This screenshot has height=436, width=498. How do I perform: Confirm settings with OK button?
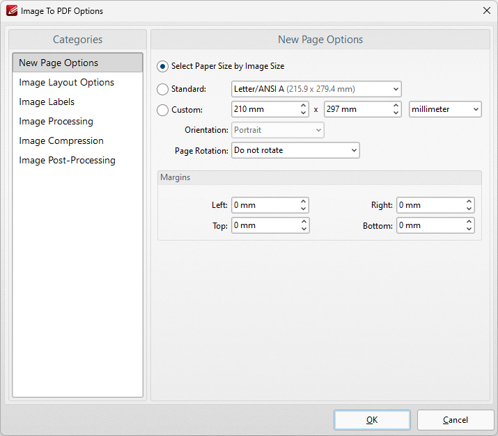tap(372, 420)
